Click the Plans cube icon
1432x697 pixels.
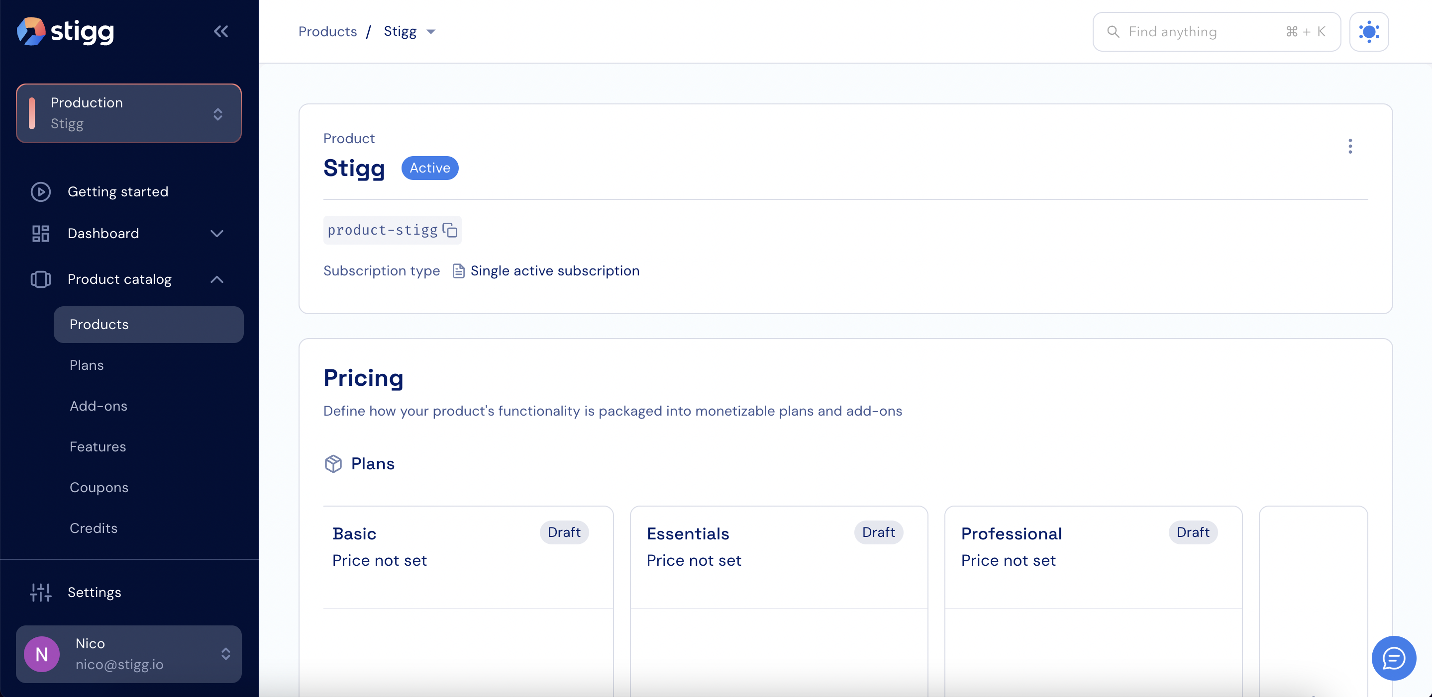[x=333, y=464]
